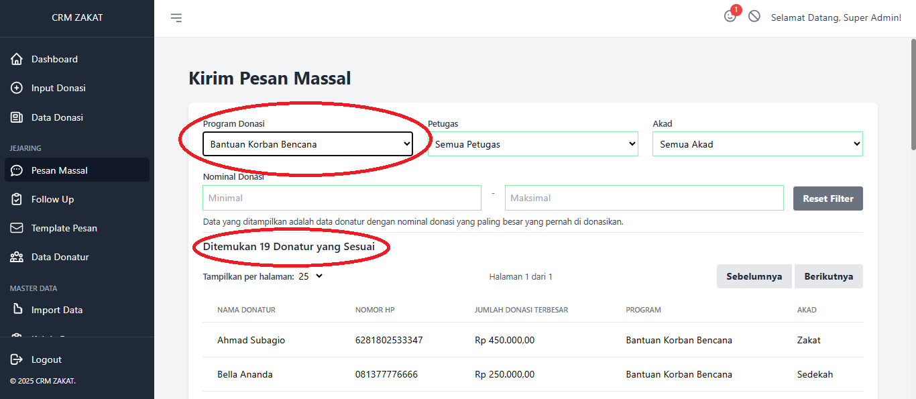This screenshot has height=399, width=916.
Task: Click the Follow Up clipboard icon
Action: click(x=17, y=199)
